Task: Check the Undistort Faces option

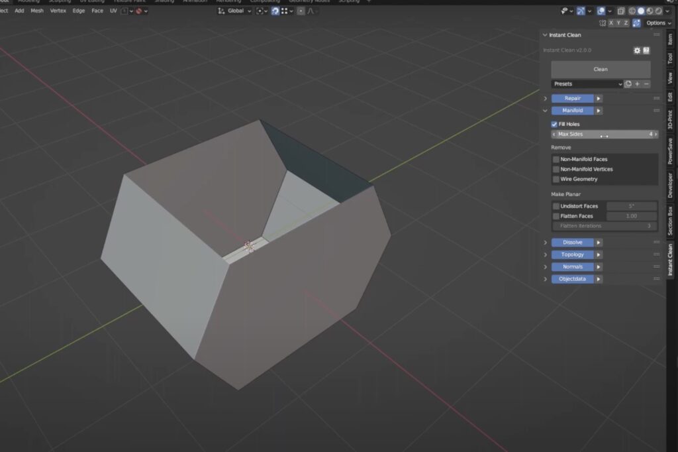Action: 556,206
